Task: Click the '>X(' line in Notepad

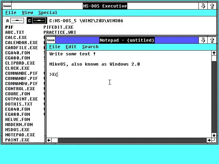Action: (x=53, y=74)
